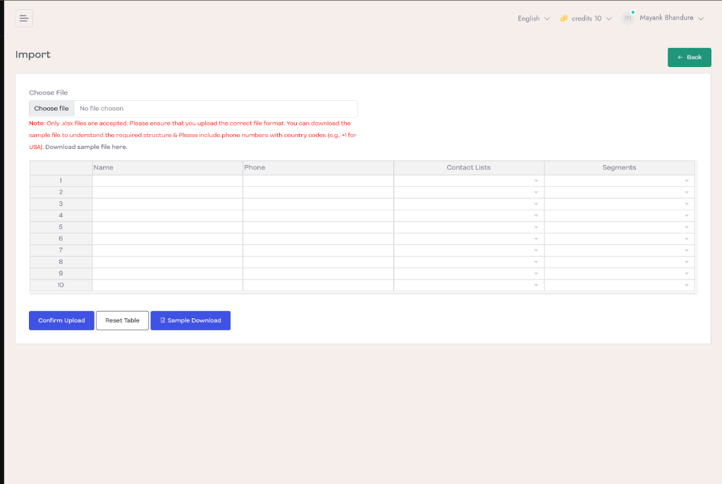Image resolution: width=722 pixels, height=484 pixels.
Task: Open Contact Lists dropdown in row 1
Action: tap(536, 181)
